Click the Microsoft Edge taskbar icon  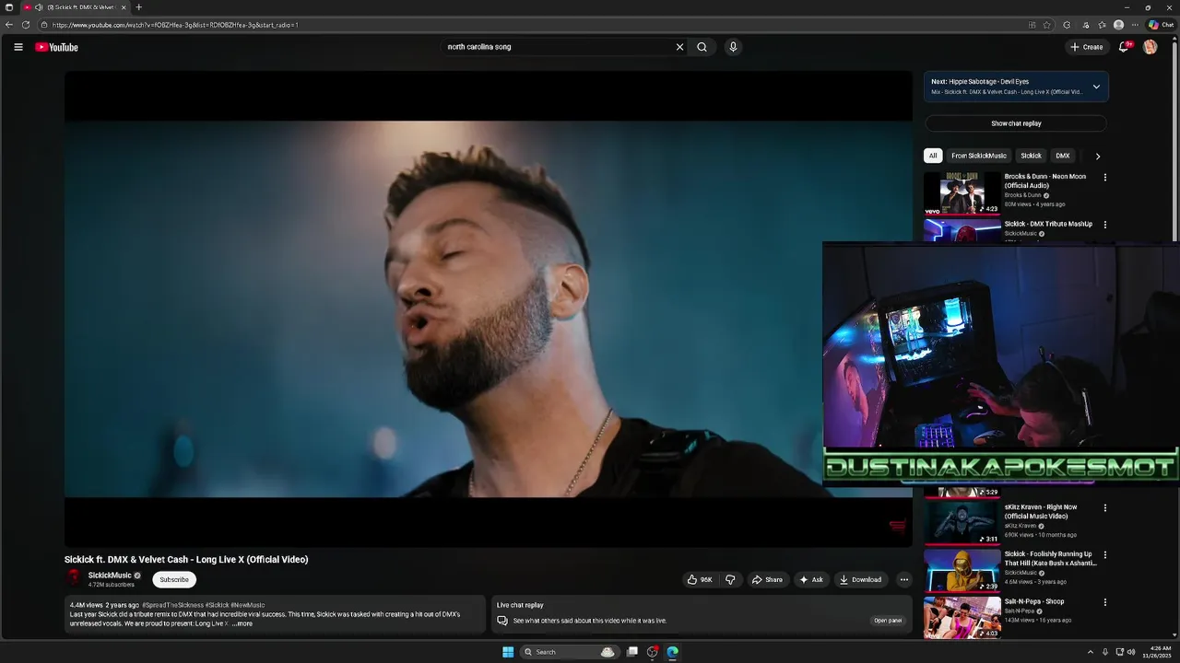(673, 652)
